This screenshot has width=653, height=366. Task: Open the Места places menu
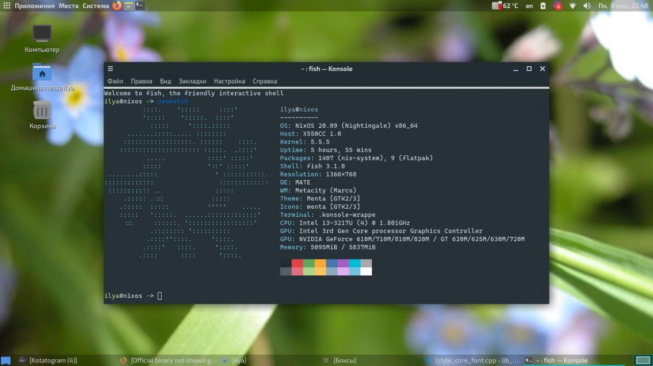pos(68,6)
